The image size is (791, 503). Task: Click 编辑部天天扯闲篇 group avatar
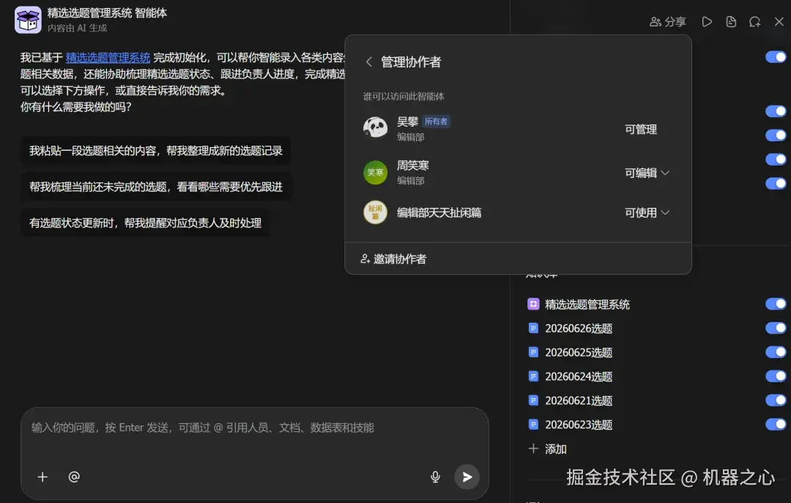(x=375, y=212)
